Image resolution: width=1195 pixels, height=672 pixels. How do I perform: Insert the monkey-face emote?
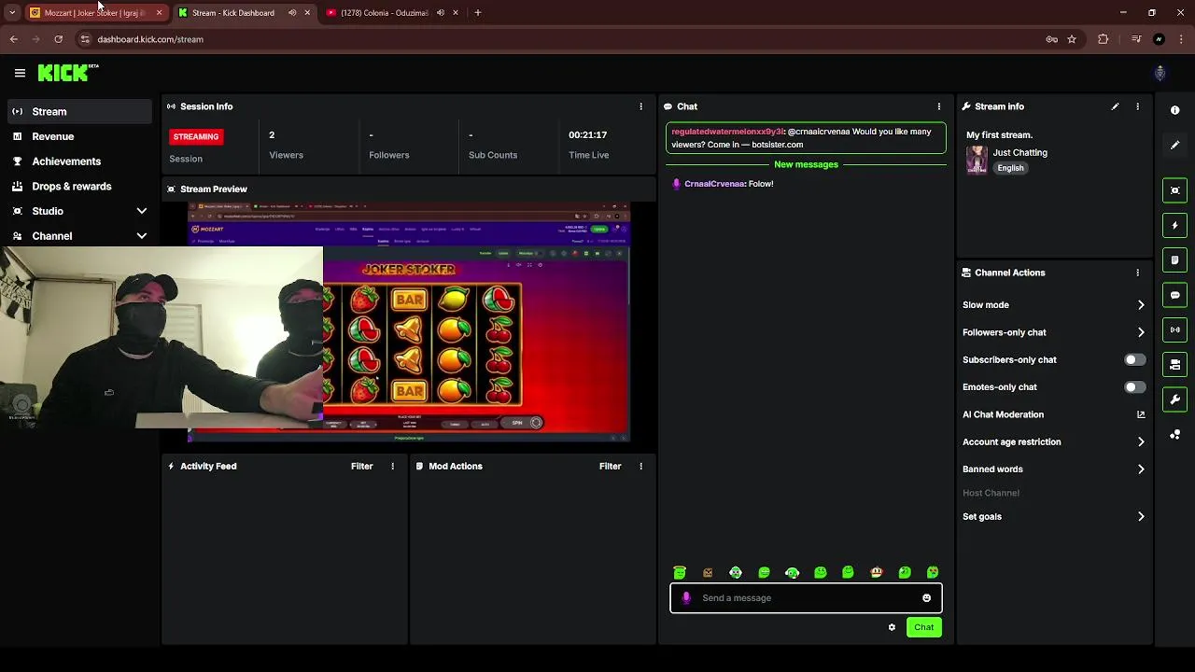[x=876, y=572]
